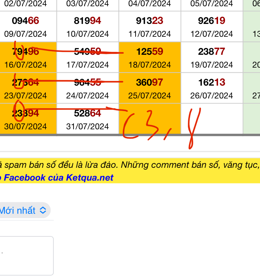Click result 81994 dated 10/07/2024
Viewport: 260px width, 278px height.
point(87,27)
